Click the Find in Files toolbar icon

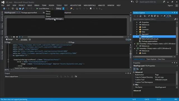(x=71, y=9)
